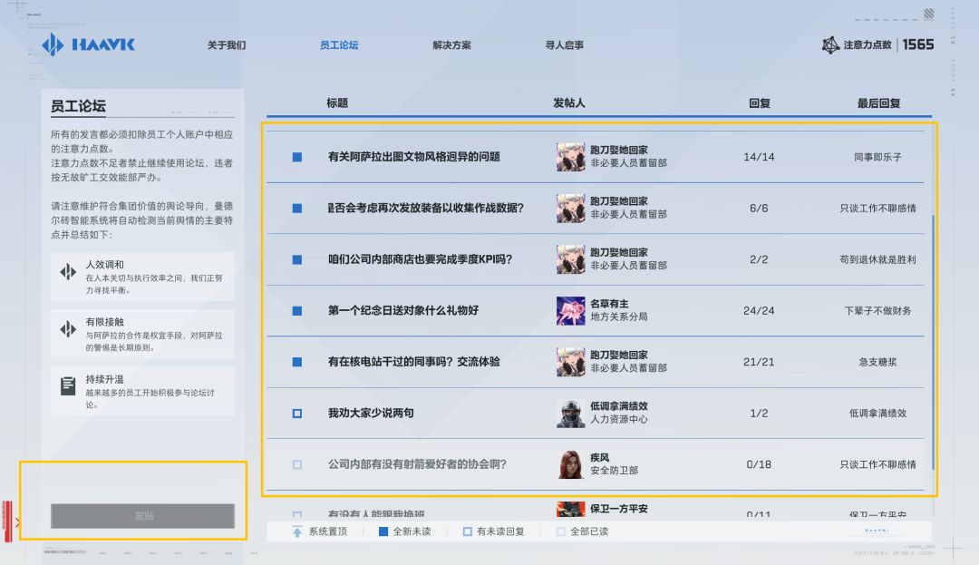View 疾风's avatar
This screenshot has width=979, height=565.
point(571,463)
